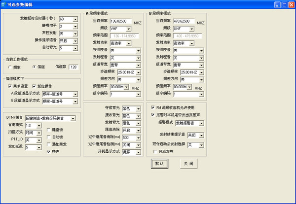Toggle the 菜单设置 checkbox
The image size is (296, 204).
pos(10,86)
